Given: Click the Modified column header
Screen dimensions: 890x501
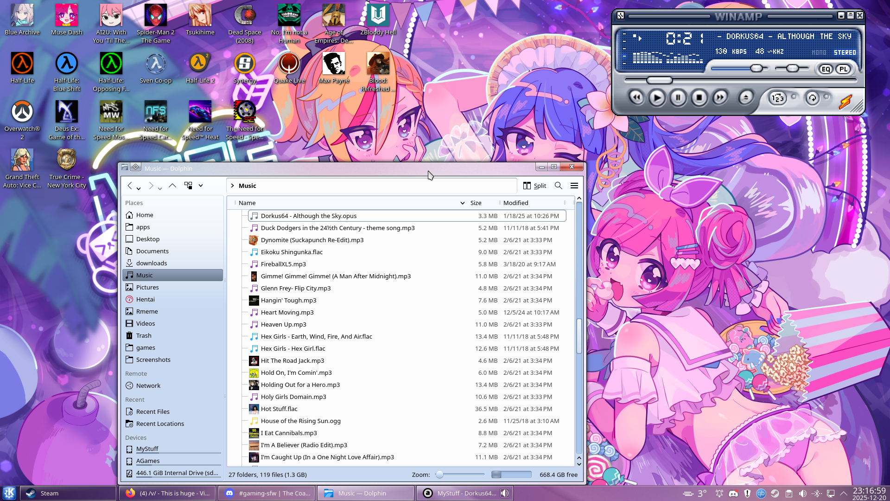Looking at the screenshot, I should point(515,203).
